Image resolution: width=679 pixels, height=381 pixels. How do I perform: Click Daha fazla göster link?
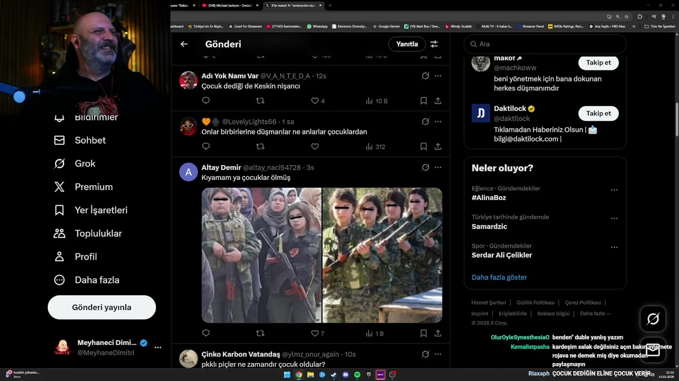[x=499, y=277]
